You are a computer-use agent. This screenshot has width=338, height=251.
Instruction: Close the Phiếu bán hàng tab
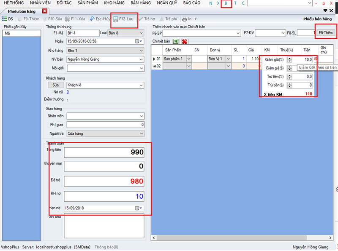[x=45, y=11]
